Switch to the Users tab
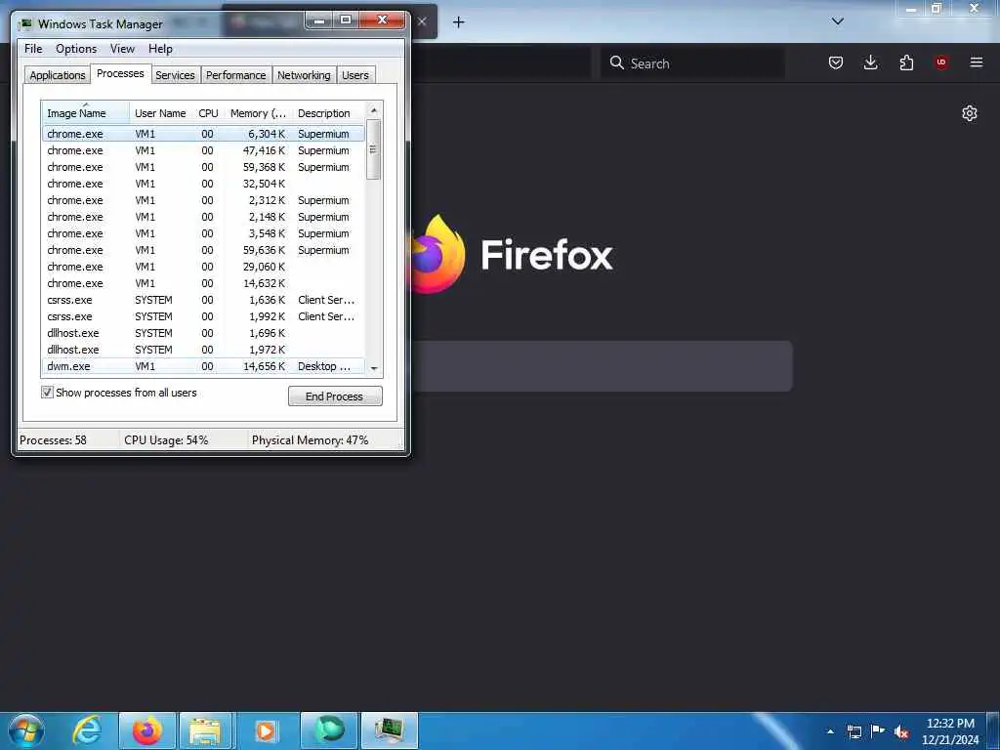This screenshot has width=1000, height=750. click(355, 75)
